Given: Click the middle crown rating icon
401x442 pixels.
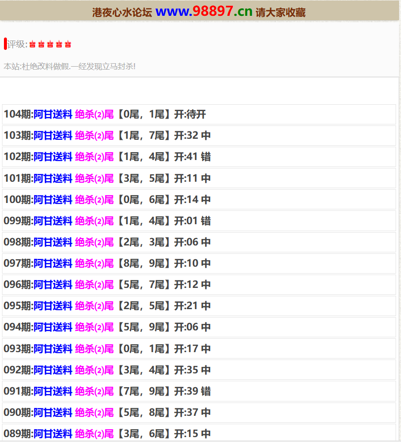Looking at the screenshot, I should click(50, 44).
